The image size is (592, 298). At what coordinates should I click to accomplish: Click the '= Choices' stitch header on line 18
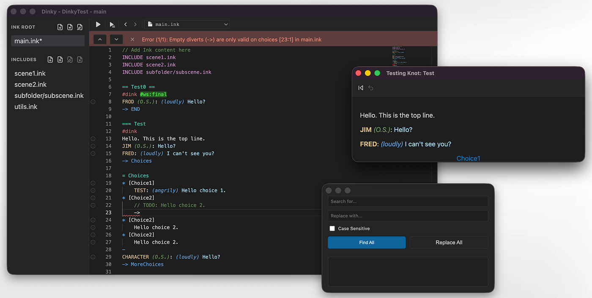135,176
